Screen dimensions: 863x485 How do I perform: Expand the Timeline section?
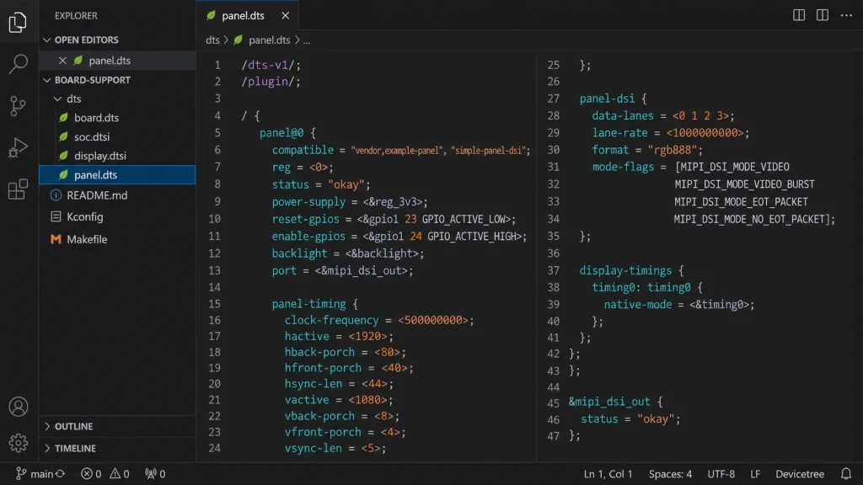[117, 448]
